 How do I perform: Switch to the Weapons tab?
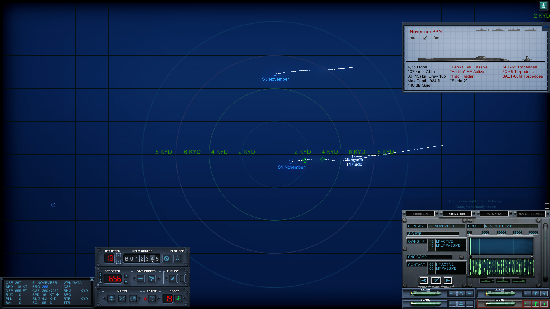tap(494, 214)
